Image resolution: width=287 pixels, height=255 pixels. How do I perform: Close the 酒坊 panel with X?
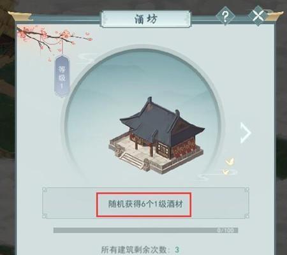[258, 16]
